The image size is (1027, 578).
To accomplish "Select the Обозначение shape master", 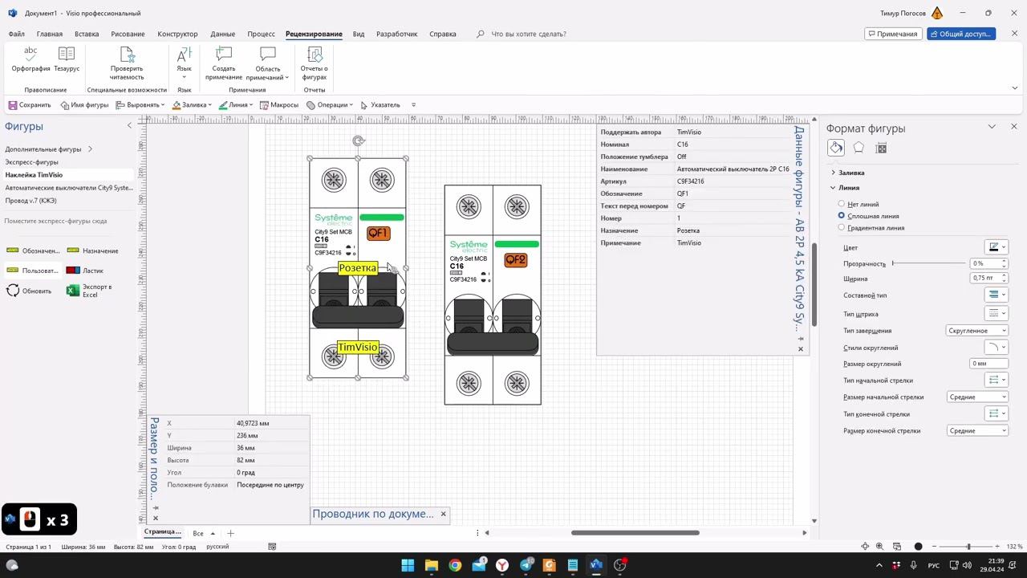I will click(33, 251).
